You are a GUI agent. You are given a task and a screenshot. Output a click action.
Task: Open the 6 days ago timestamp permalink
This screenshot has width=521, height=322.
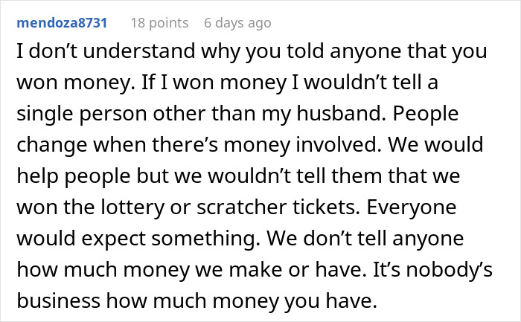click(237, 23)
